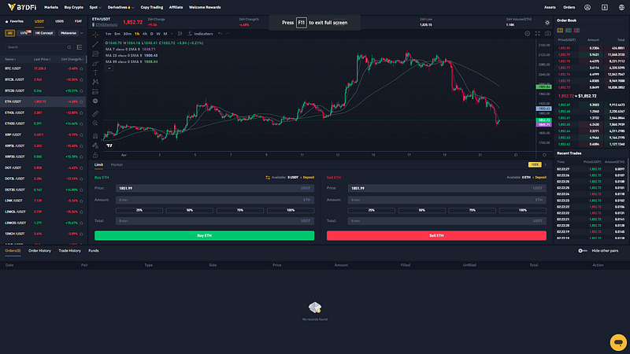Collapse the indicator legend arrow
630x354 pixels.
tap(109, 68)
